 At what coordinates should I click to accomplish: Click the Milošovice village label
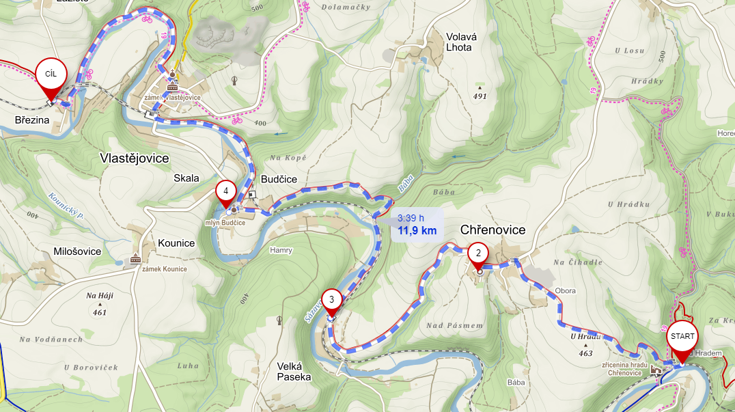tap(77, 251)
